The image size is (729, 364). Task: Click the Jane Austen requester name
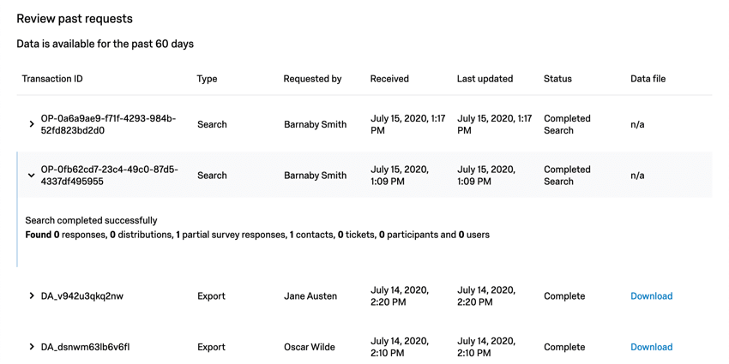coord(310,296)
